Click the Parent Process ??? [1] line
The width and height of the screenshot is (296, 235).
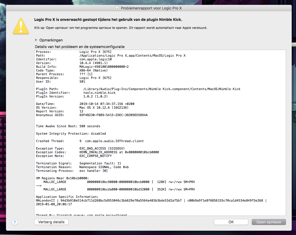pyautogui.click(x=64, y=74)
